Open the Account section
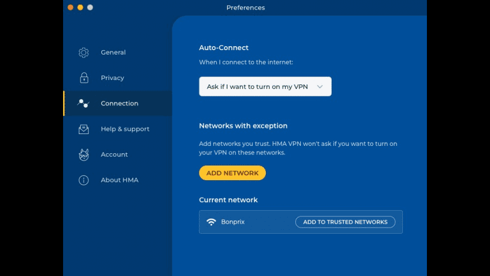The height and width of the screenshot is (276, 490). (x=118, y=154)
